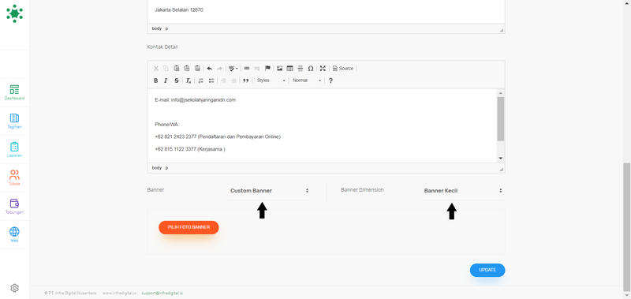Click the page vertical scrollbar thumb
Image resolution: width=631 pixels, height=299 pixels.
pos(627,226)
